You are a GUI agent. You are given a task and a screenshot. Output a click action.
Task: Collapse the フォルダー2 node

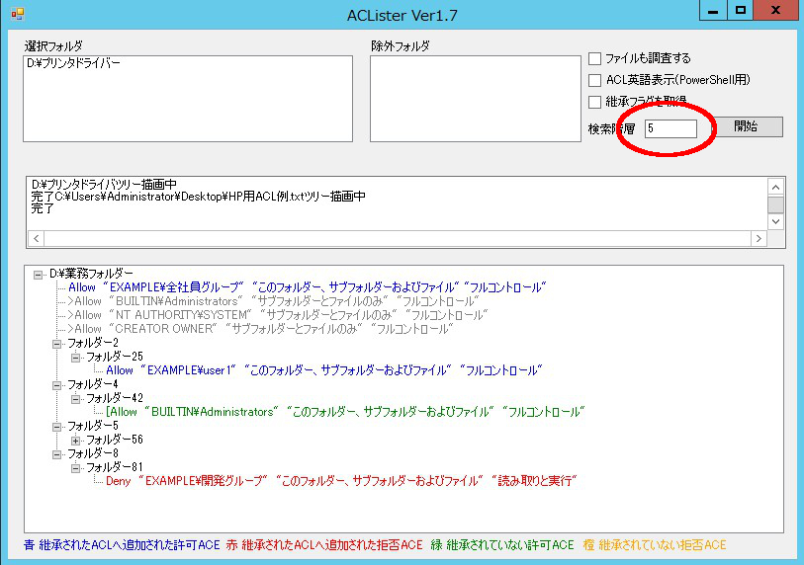pyautogui.click(x=57, y=344)
